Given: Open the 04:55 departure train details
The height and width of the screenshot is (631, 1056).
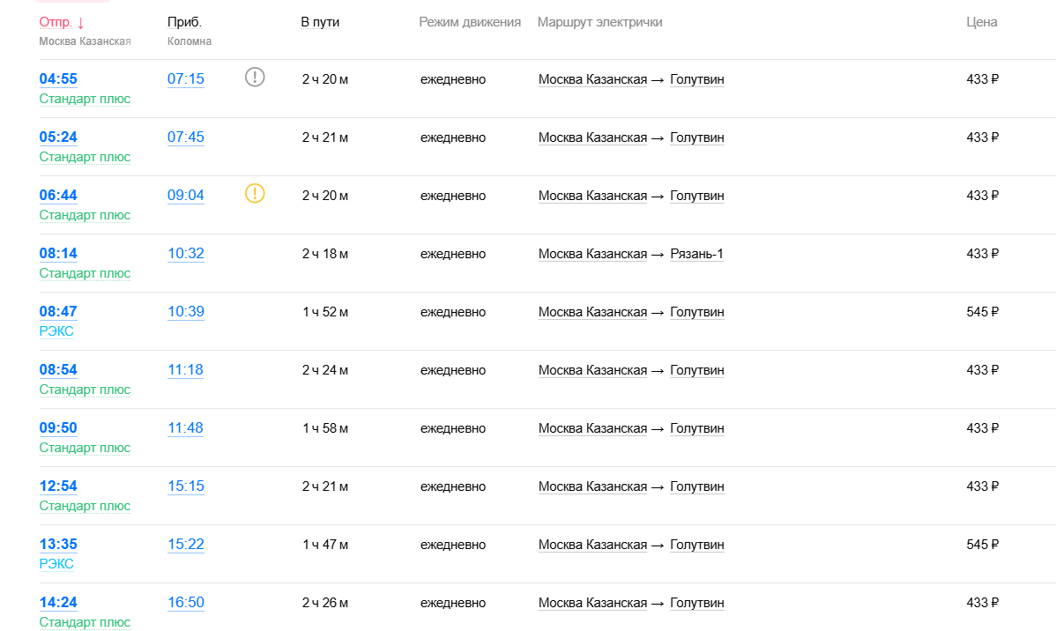Looking at the screenshot, I should point(58,78).
